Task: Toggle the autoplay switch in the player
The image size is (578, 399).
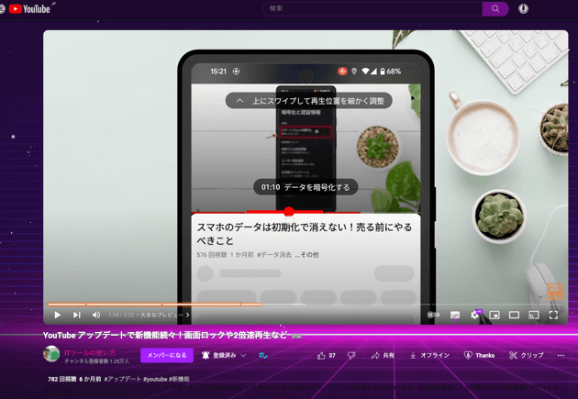Action: (x=434, y=315)
